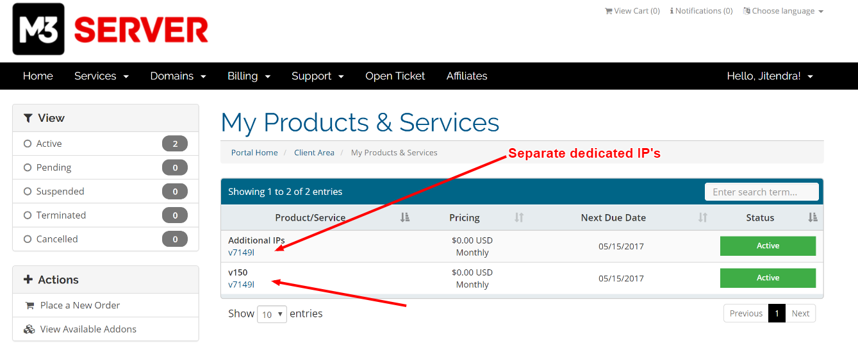The image size is (858, 359).
Task: Open the Additional IPs service row
Action: [x=522, y=246]
